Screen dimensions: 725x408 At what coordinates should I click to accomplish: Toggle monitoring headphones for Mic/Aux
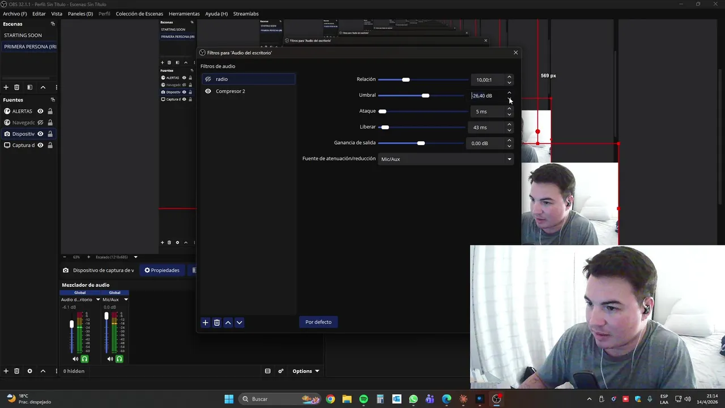pos(119,359)
